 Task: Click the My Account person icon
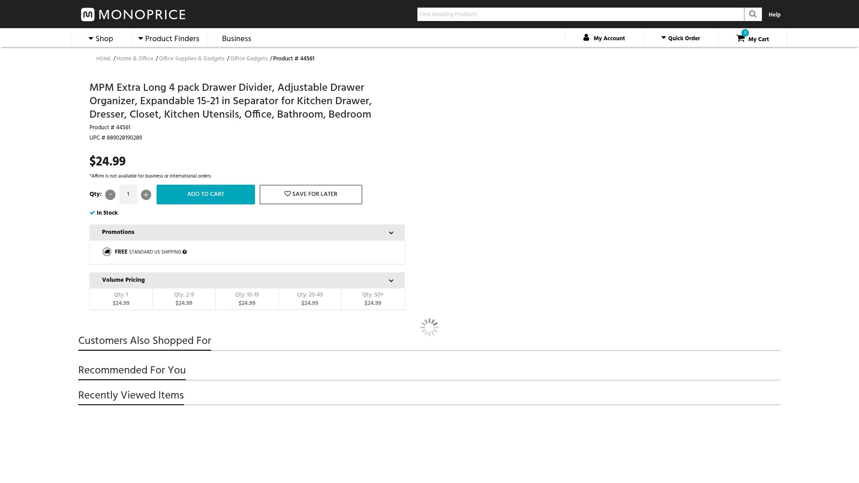(586, 38)
